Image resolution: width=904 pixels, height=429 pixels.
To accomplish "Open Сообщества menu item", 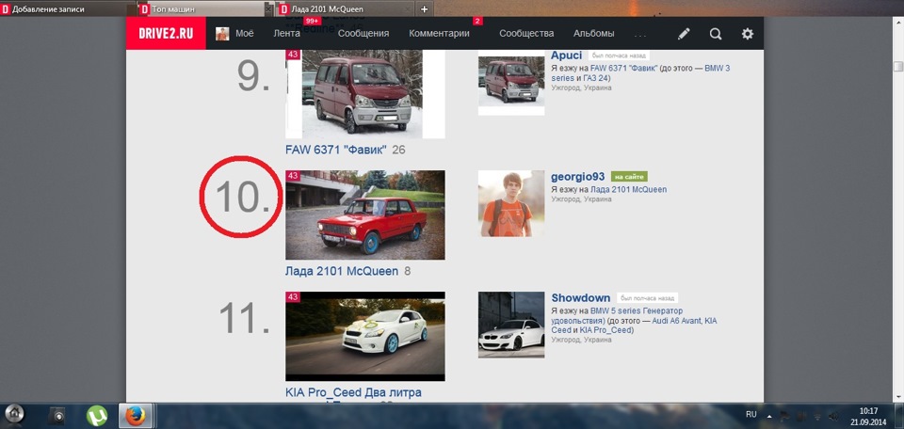I will (526, 34).
